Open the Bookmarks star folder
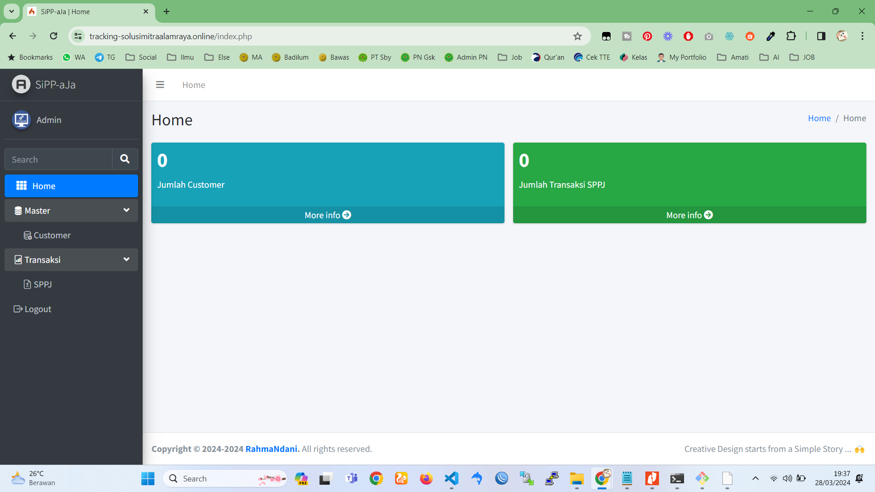Image resolution: width=875 pixels, height=492 pixels. [30, 57]
